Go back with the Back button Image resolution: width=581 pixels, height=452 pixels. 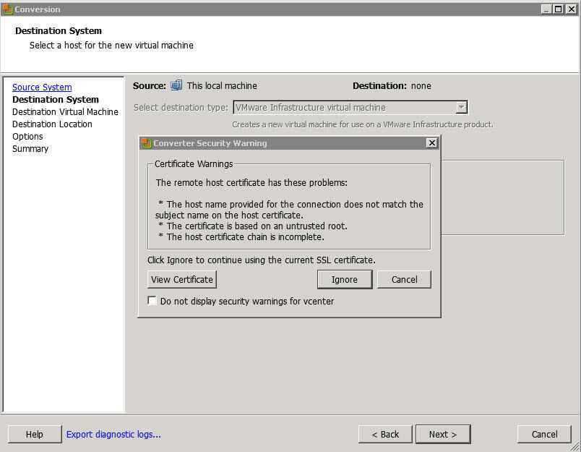pos(385,434)
